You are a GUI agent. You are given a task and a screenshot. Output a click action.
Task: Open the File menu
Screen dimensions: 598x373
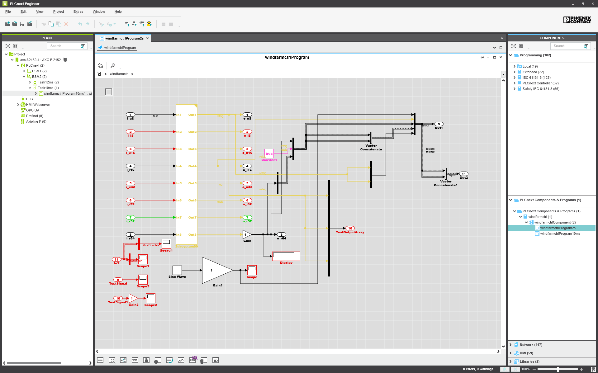point(8,12)
